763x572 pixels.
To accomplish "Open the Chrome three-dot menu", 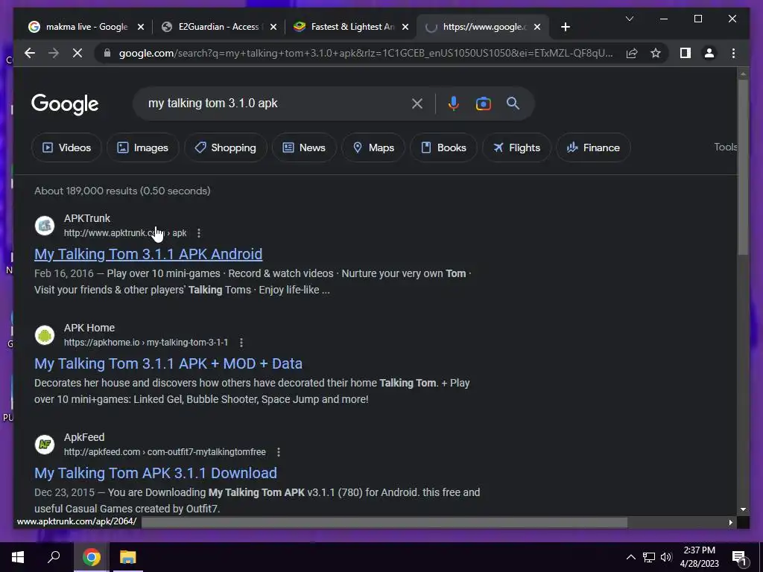I will 733,53.
